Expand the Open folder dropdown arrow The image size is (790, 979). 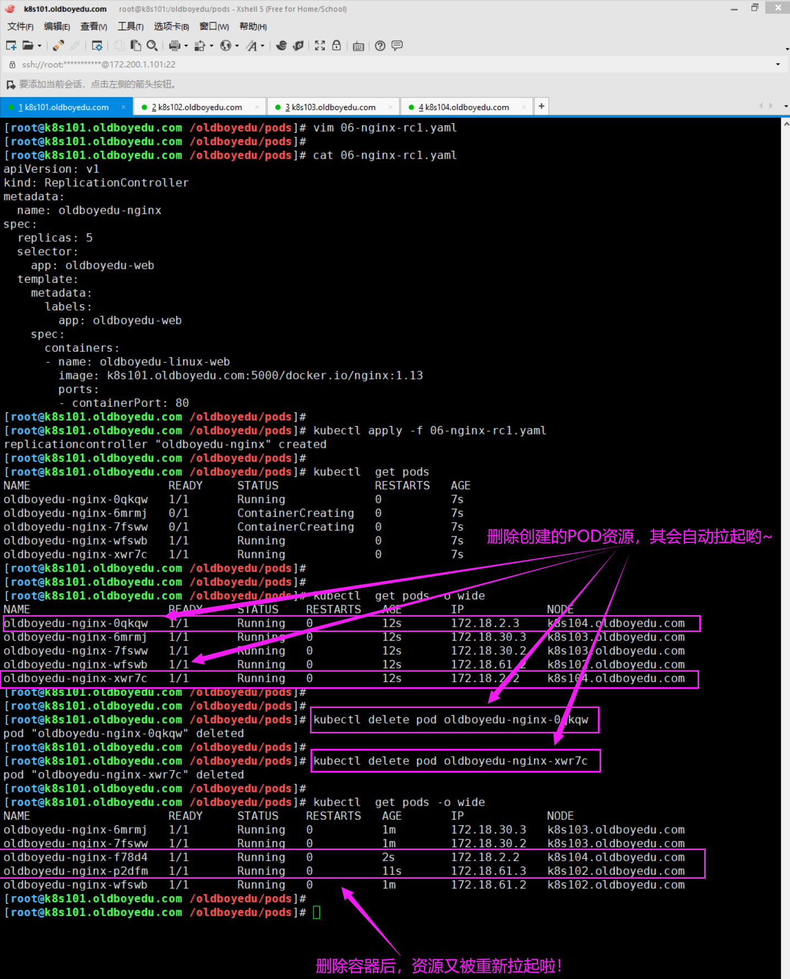pyautogui.click(x=40, y=46)
